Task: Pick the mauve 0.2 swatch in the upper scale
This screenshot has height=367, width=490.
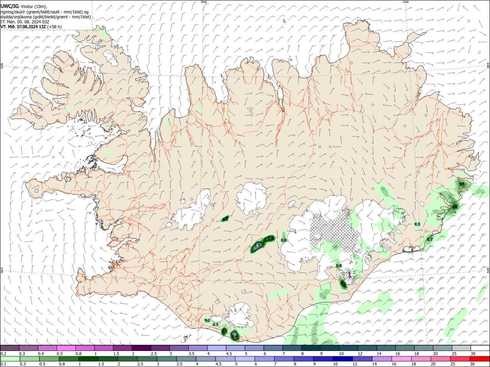Action: point(9,348)
